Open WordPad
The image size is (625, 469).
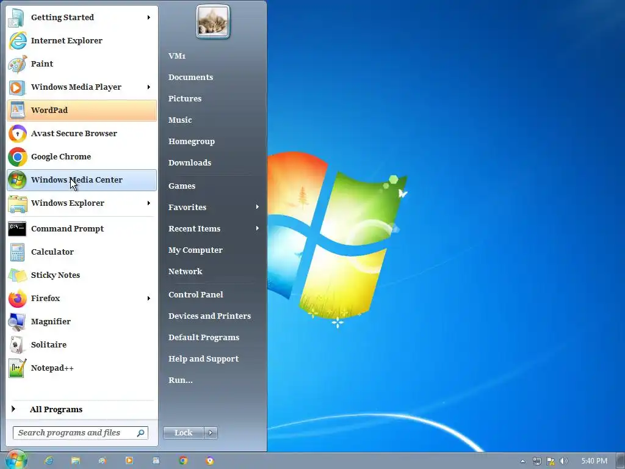pos(82,110)
